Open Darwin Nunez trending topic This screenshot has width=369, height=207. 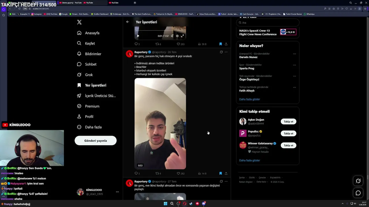click(248, 57)
